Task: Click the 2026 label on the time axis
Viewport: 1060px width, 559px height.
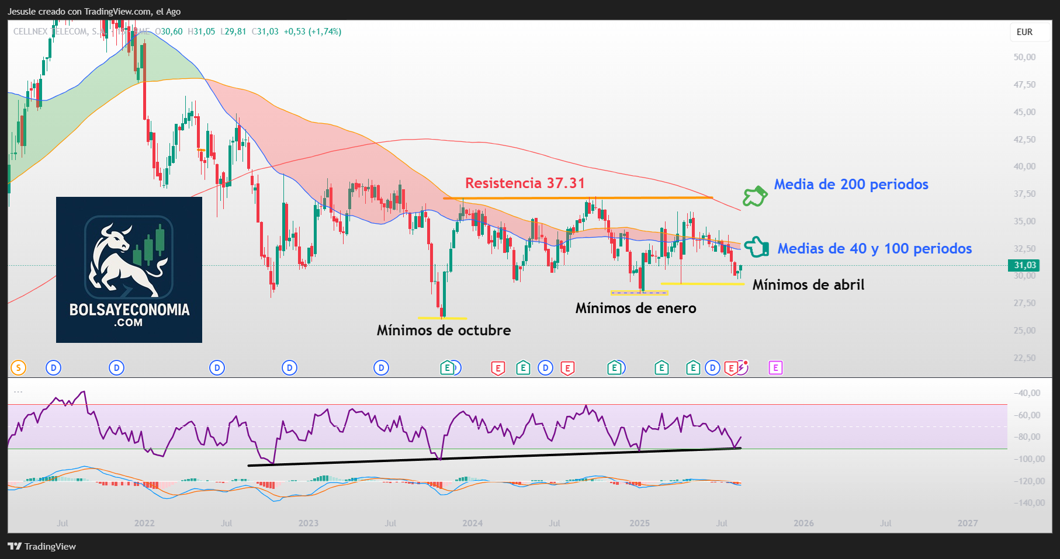Action: click(803, 523)
